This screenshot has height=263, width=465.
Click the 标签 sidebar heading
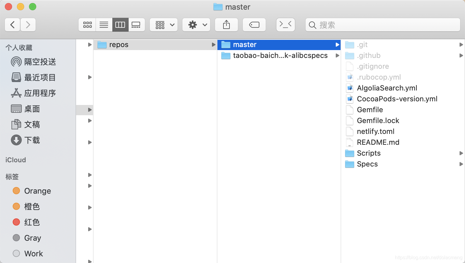pyautogui.click(x=12, y=177)
